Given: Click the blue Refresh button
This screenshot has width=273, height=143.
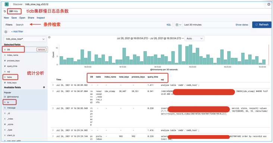Looking at the screenshot, I should coord(262,25).
